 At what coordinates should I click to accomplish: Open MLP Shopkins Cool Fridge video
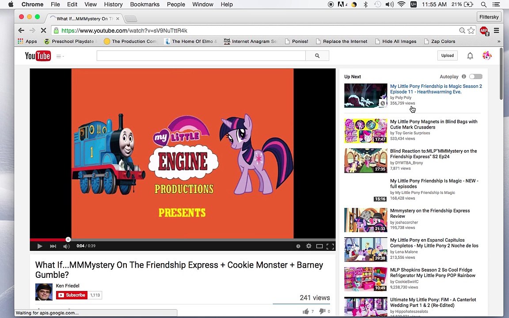coord(433,273)
